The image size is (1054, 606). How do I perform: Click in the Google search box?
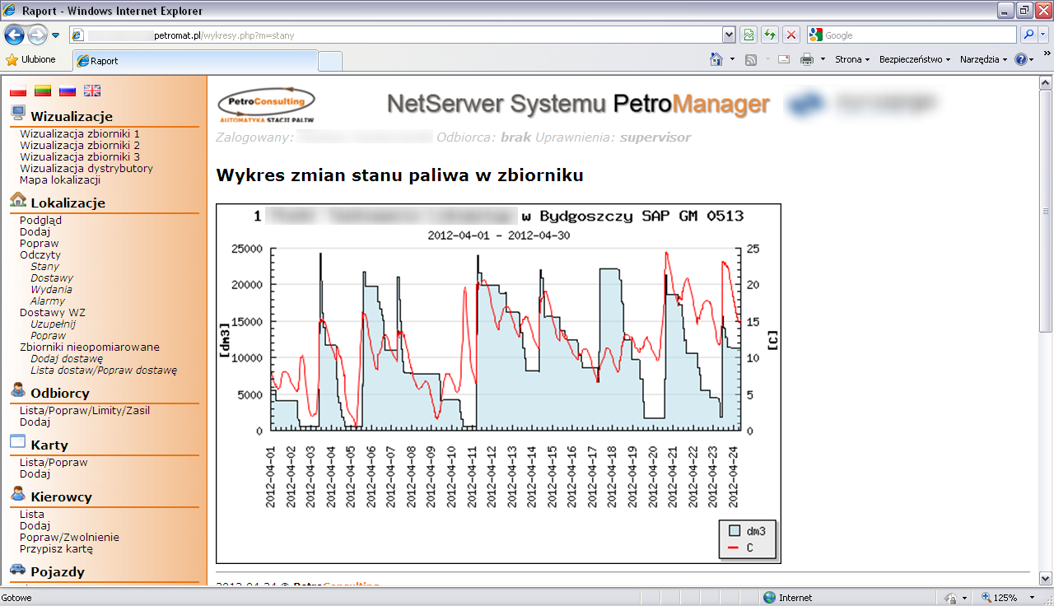point(912,35)
